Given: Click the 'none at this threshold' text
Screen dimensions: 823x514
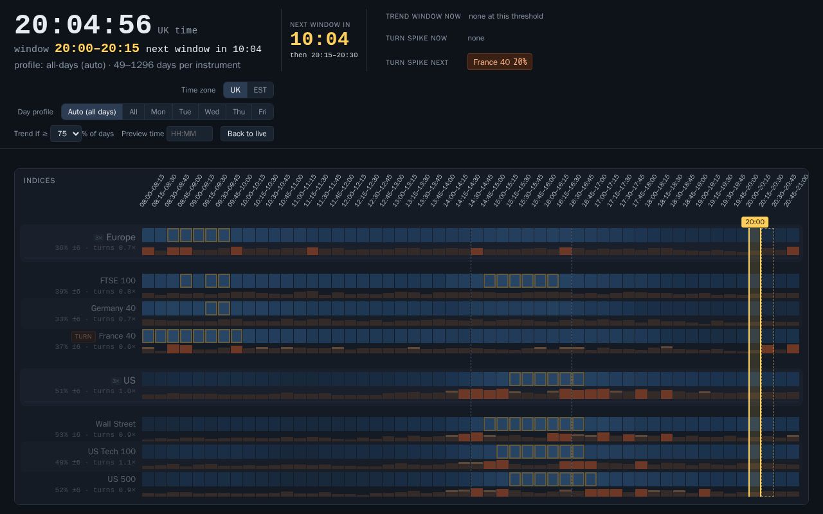Looking at the screenshot, I should (506, 16).
